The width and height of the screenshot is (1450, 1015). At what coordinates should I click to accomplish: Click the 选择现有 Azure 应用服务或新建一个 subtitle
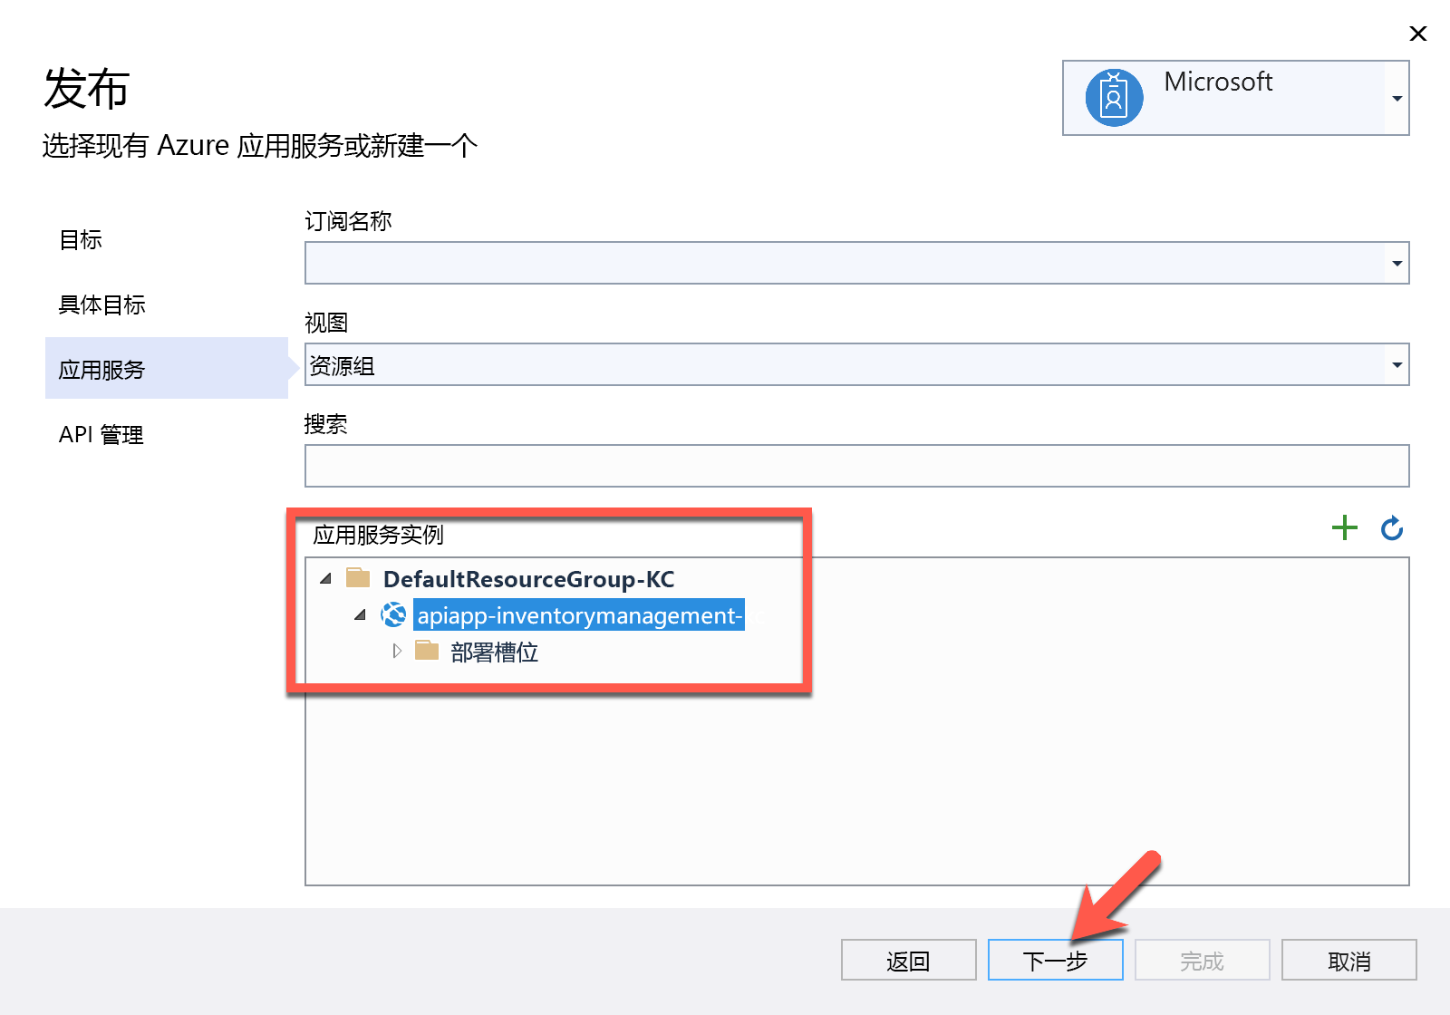coord(260,145)
